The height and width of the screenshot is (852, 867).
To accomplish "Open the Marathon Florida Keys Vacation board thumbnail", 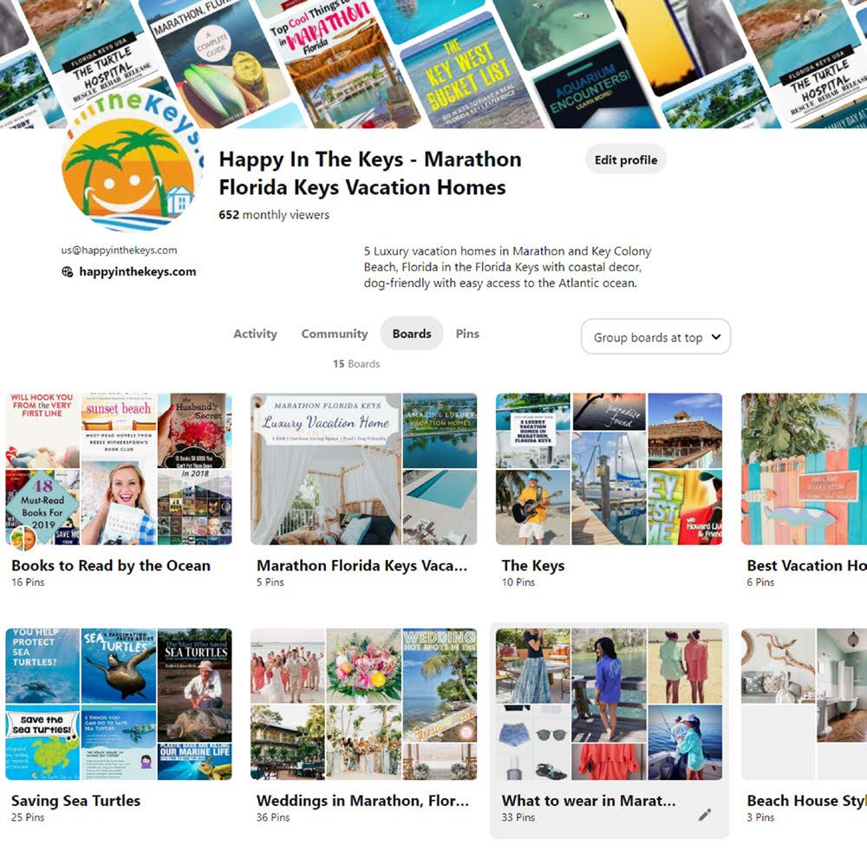I will point(364,469).
